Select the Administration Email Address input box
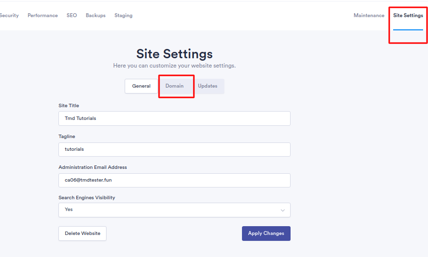This screenshot has height=257, width=428. click(x=174, y=180)
